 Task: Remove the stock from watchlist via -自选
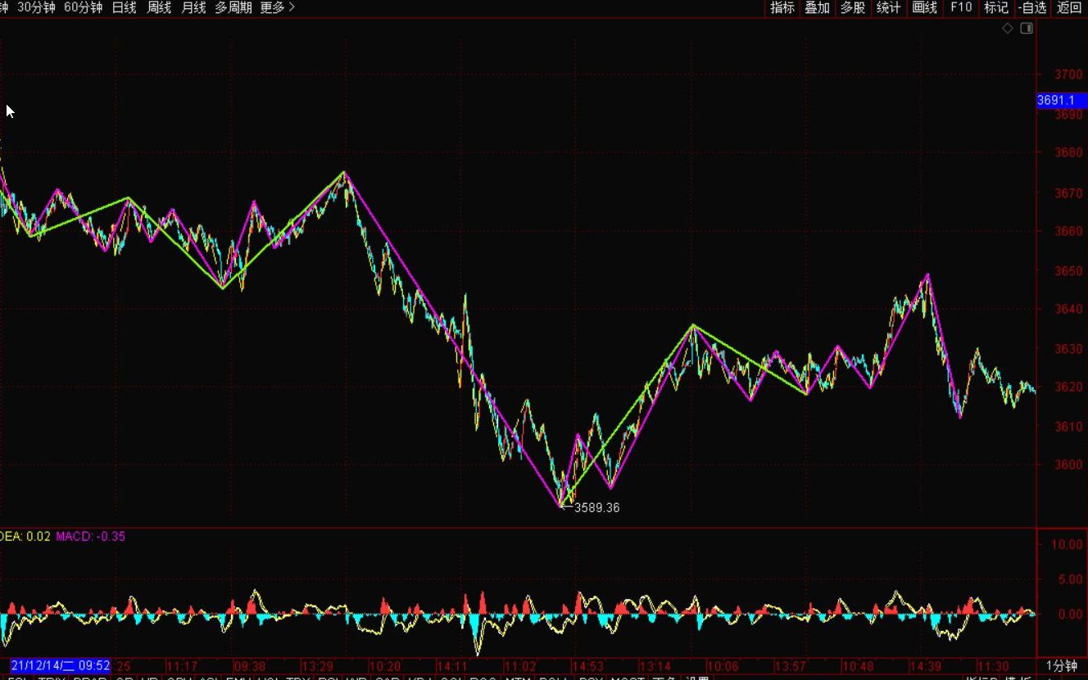[x=1032, y=7]
